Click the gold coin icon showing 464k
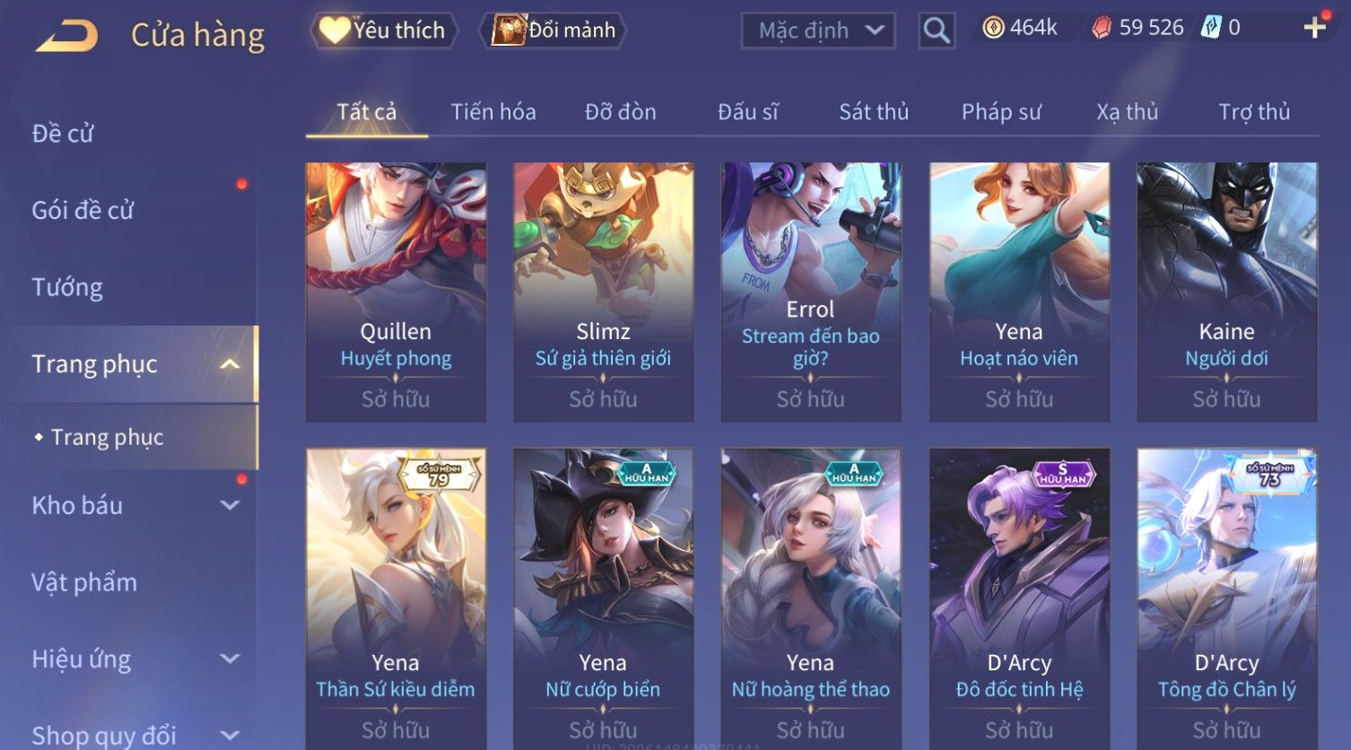The height and width of the screenshot is (750, 1351). (x=993, y=29)
